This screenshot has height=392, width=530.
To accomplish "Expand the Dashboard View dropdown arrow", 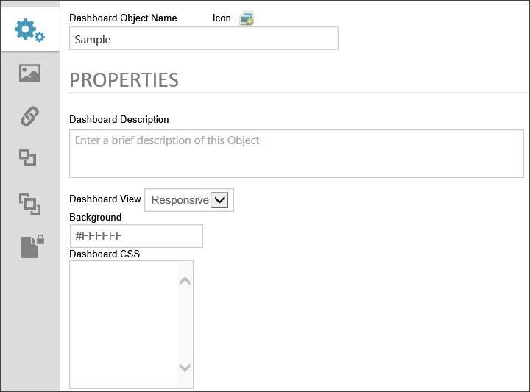I will 219,200.
